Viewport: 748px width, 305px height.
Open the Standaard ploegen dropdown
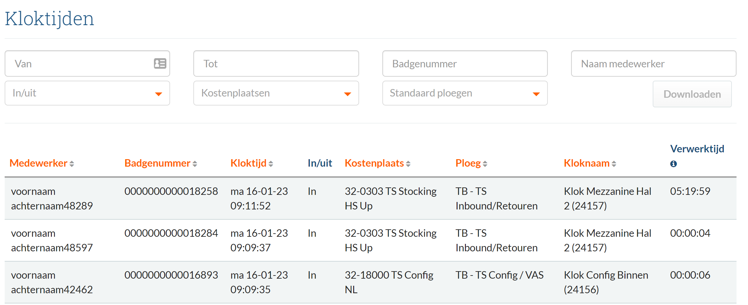click(x=465, y=93)
